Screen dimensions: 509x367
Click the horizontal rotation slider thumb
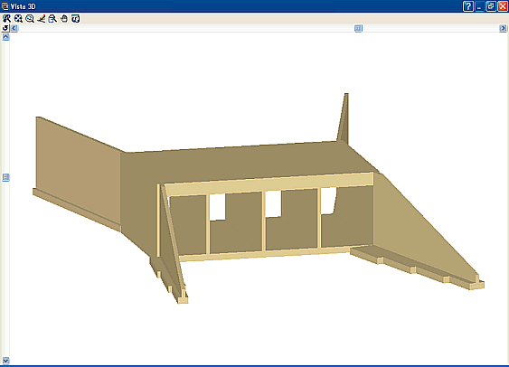pyautogui.click(x=358, y=28)
